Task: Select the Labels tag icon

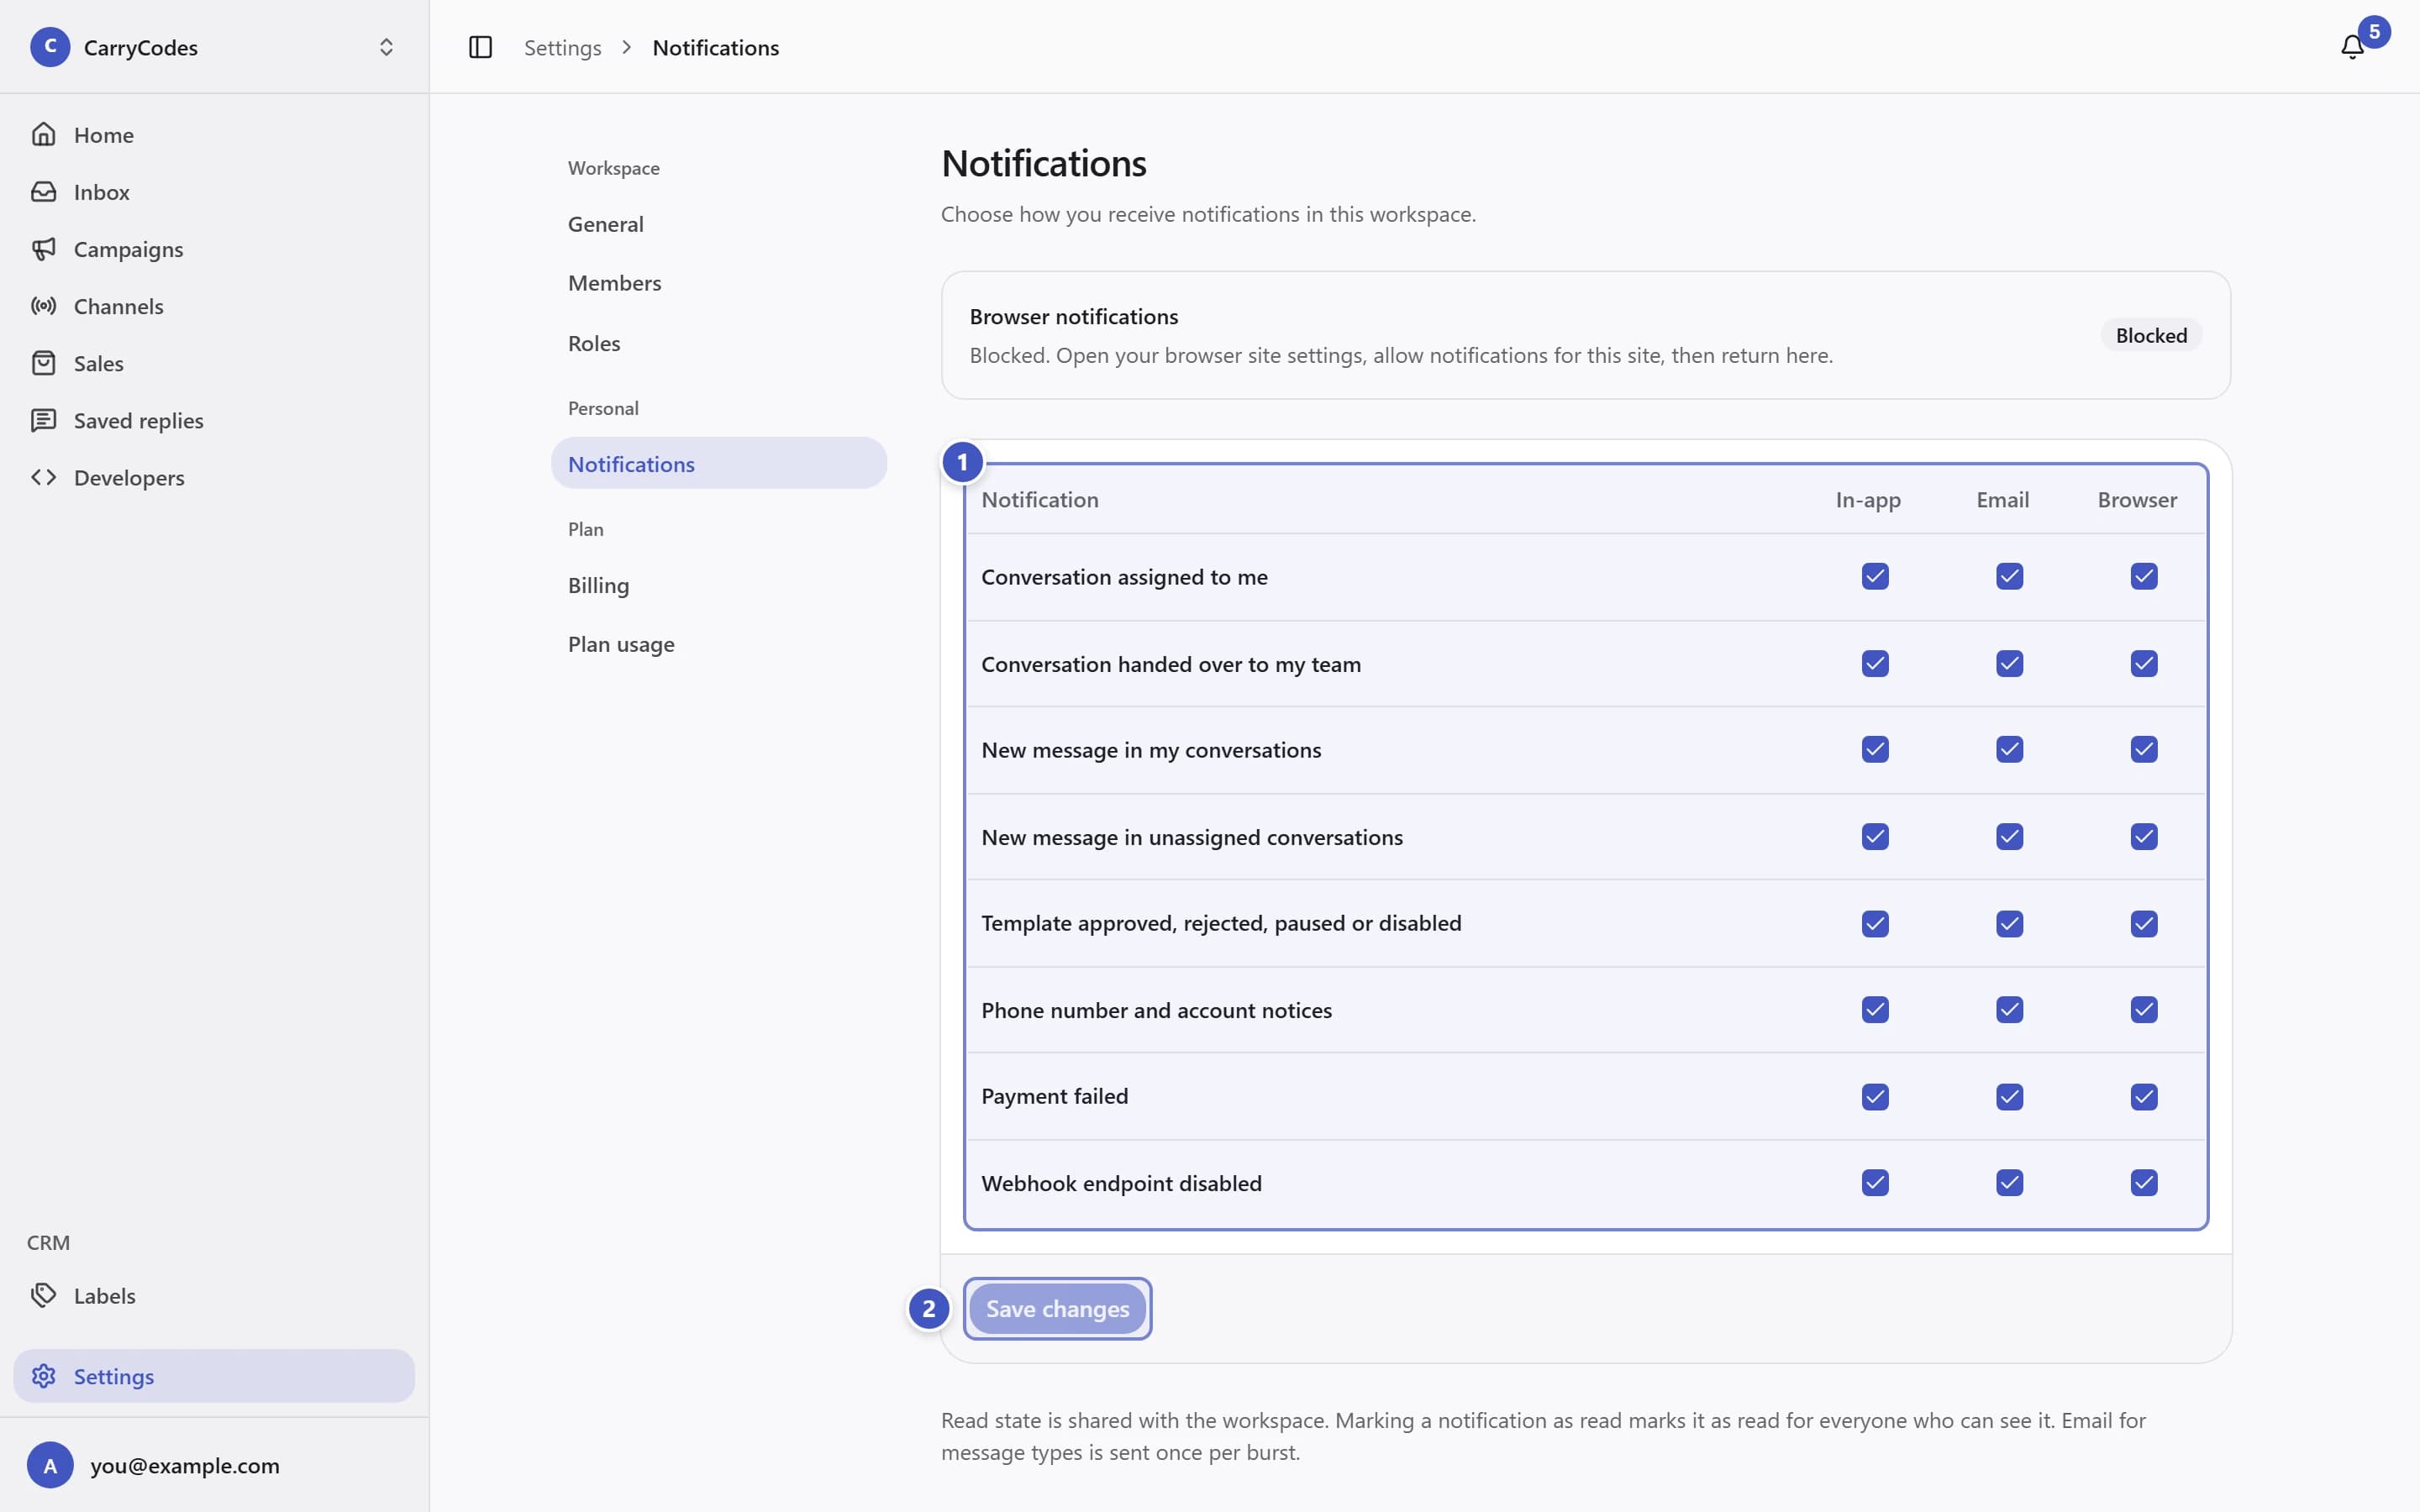Action: 43,1295
